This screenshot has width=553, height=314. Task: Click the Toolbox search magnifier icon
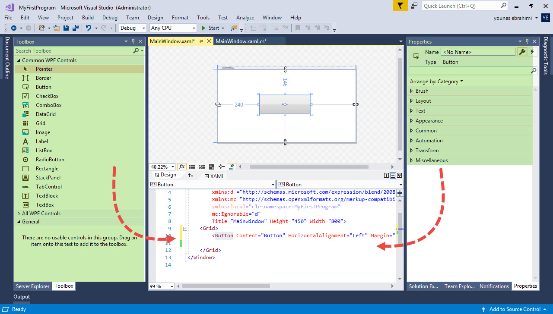(135, 50)
